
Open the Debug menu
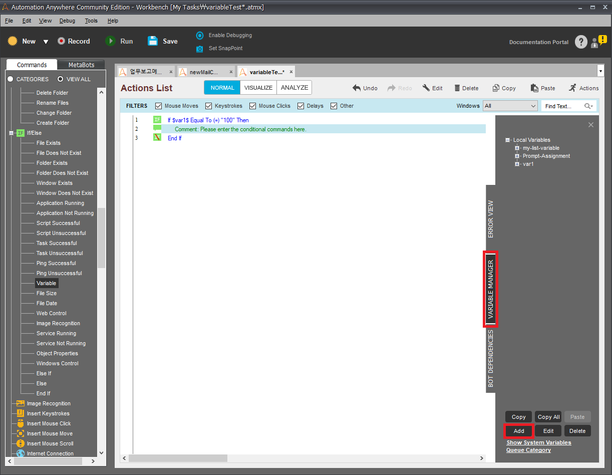[x=67, y=21]
